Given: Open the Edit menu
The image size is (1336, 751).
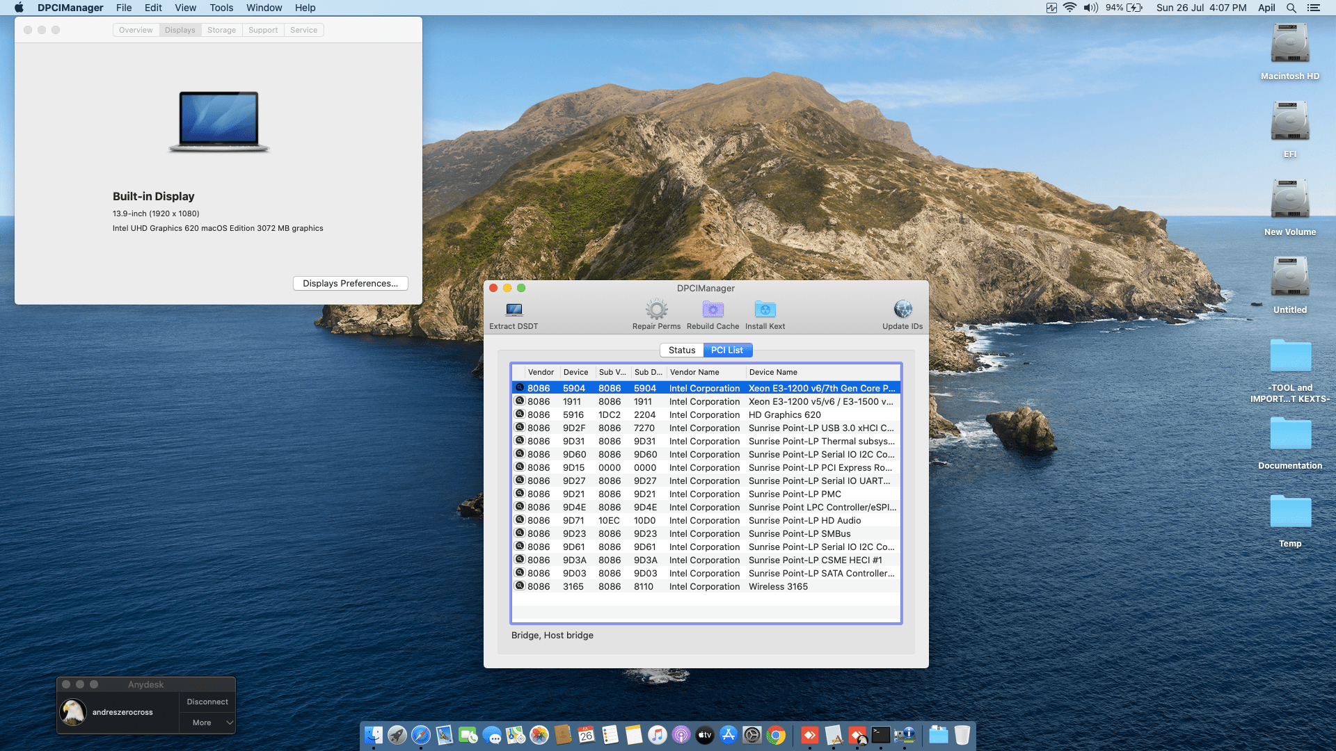Looking at the screenshot, I should coord(153,8).
